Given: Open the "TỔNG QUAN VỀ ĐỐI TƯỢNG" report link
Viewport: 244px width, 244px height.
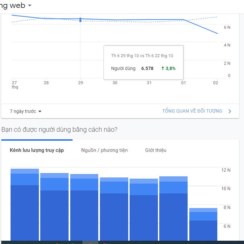Looking at the screenshot, I should point(192,111).
